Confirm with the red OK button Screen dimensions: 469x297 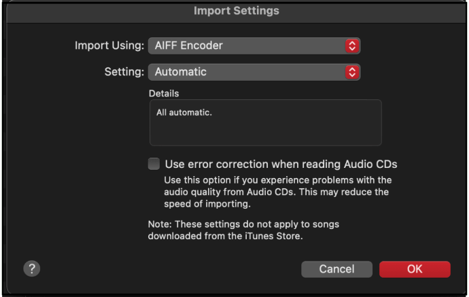[415, 268]
